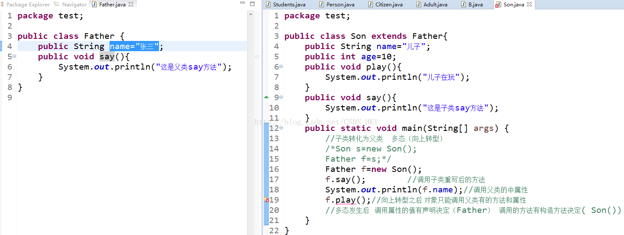Click the green override marker at line 9

click(x=267, y=97)
